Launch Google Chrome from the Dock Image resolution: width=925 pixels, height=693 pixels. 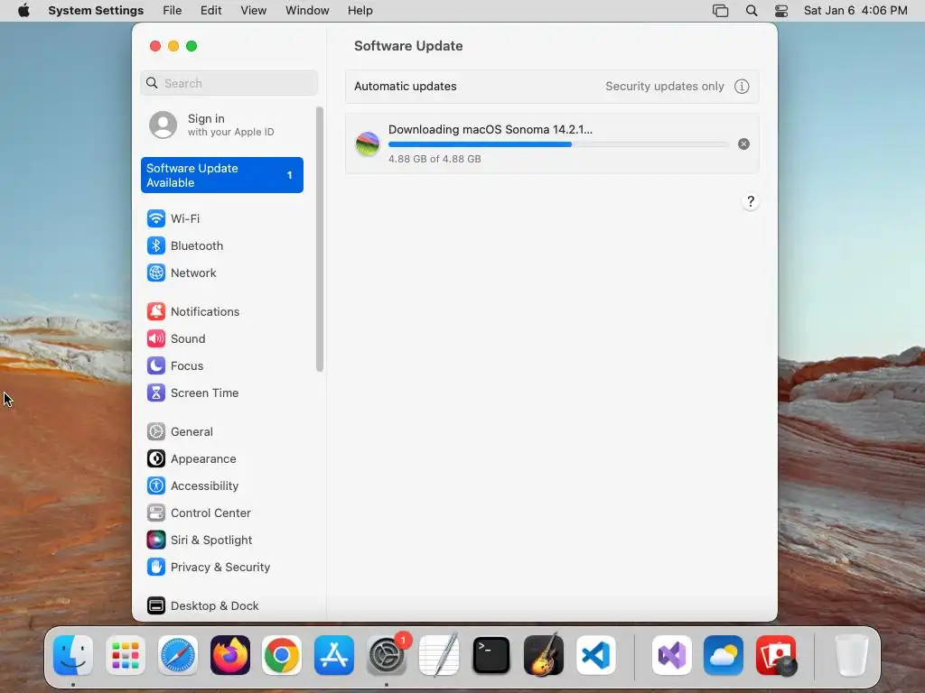pos(282,655)
